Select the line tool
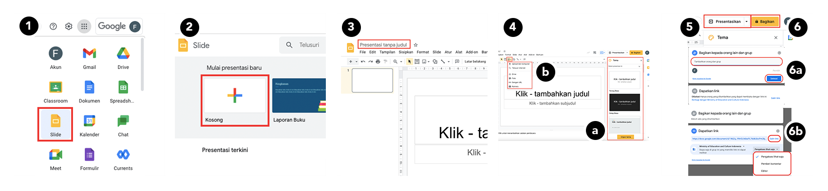 tap(443, 62)
